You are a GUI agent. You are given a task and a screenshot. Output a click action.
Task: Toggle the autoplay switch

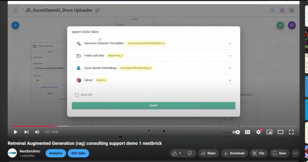coord(237,132)
